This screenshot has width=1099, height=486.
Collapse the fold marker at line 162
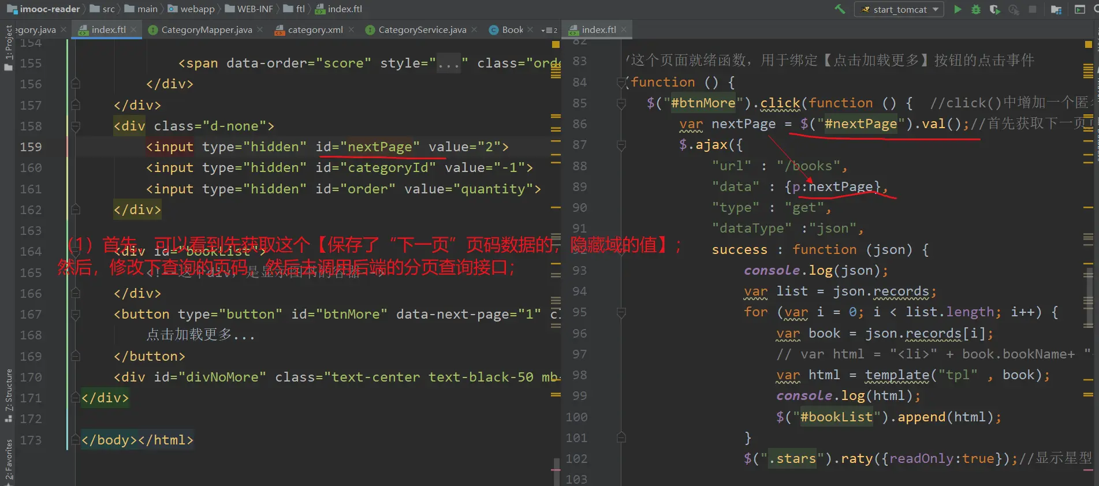click(x=75, y=210)
